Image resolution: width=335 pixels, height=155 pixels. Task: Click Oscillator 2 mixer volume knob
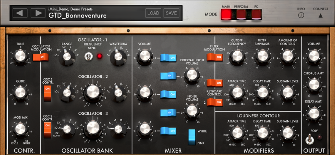pos(145,93)
